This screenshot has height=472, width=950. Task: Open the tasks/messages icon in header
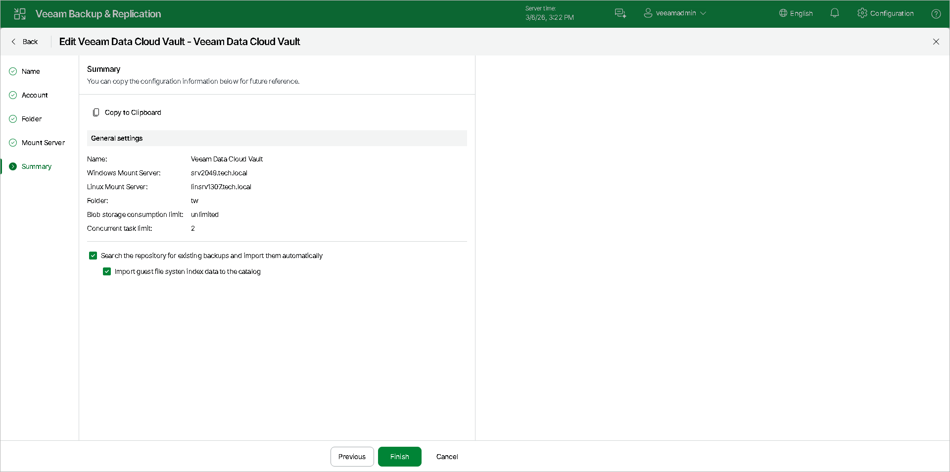point(620,13)
